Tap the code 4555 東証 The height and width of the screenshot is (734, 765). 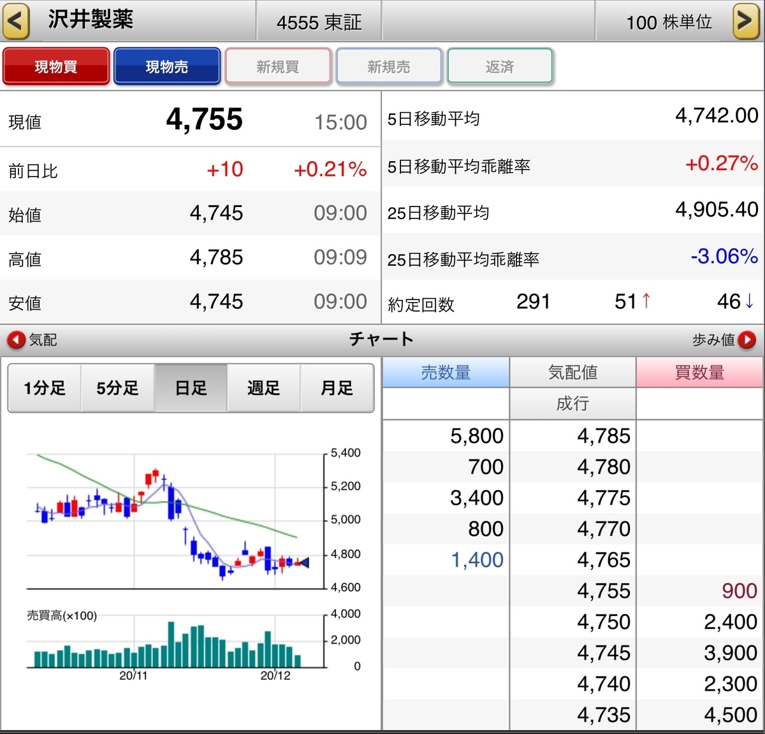(x=319, y=22)
